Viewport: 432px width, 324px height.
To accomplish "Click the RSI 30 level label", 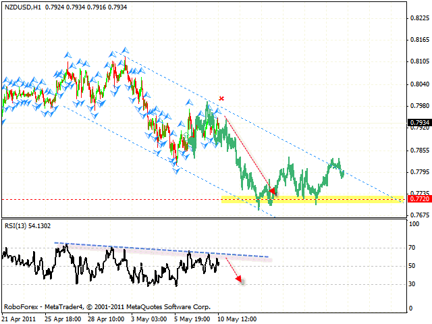I will pyautogui.click(x=412, y=283).
